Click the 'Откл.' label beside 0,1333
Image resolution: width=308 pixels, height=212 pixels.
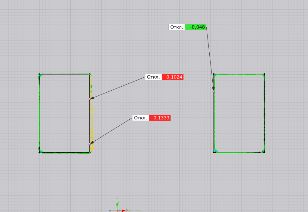141,118
